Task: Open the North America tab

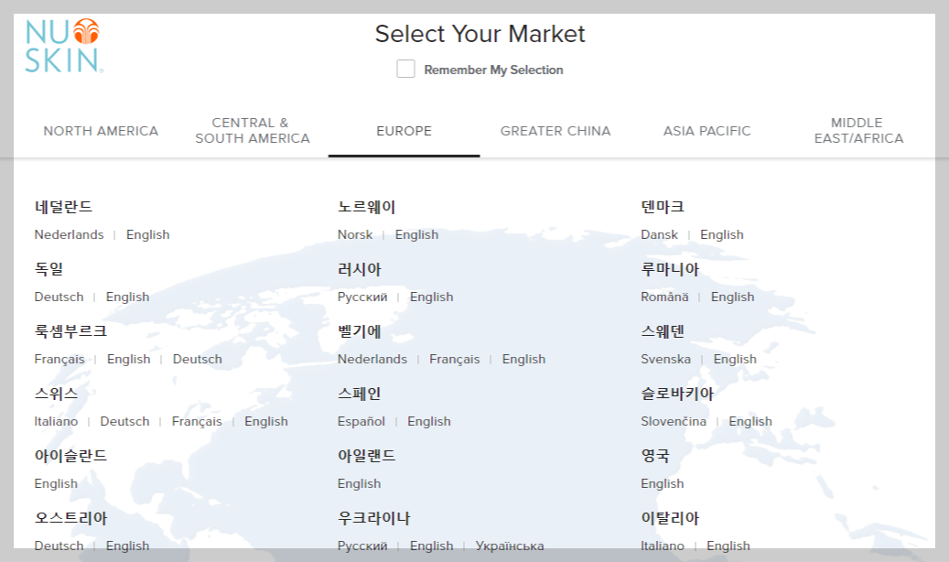Action: [101, 131]
